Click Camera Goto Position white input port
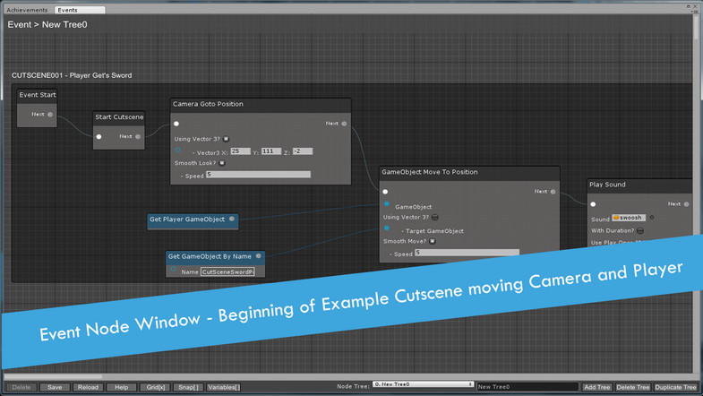This screenshot has width=703, height=396. click(176, 124)
